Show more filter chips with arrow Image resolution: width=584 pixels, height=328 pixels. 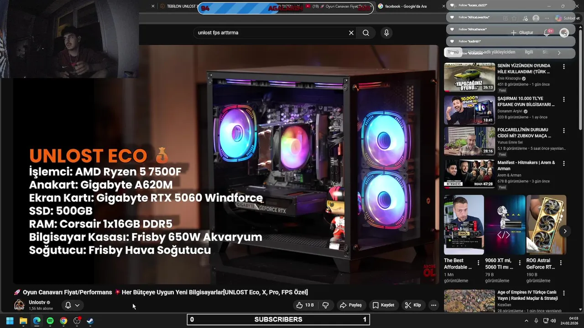(559, 53)
